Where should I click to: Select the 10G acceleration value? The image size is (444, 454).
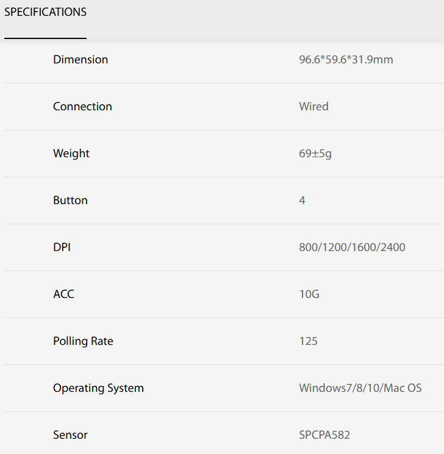[x=309, y=294]
